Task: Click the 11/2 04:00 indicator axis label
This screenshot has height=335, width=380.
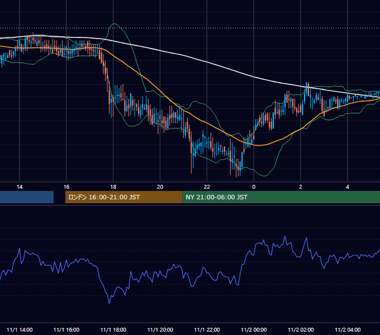Action: click(348, 329)
